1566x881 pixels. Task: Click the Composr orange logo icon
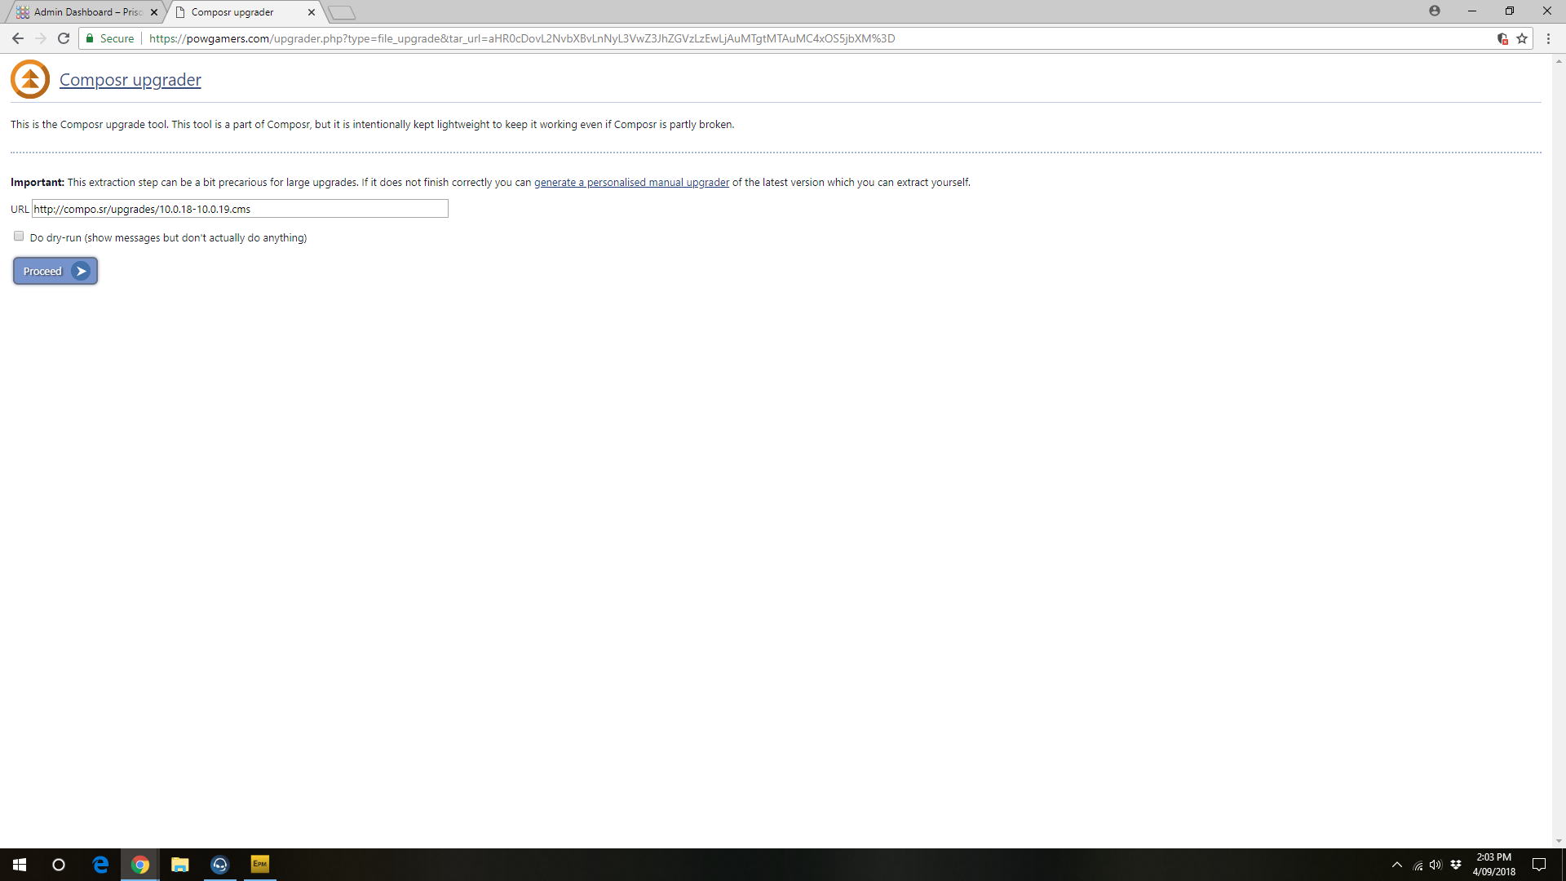pos(30,79)
